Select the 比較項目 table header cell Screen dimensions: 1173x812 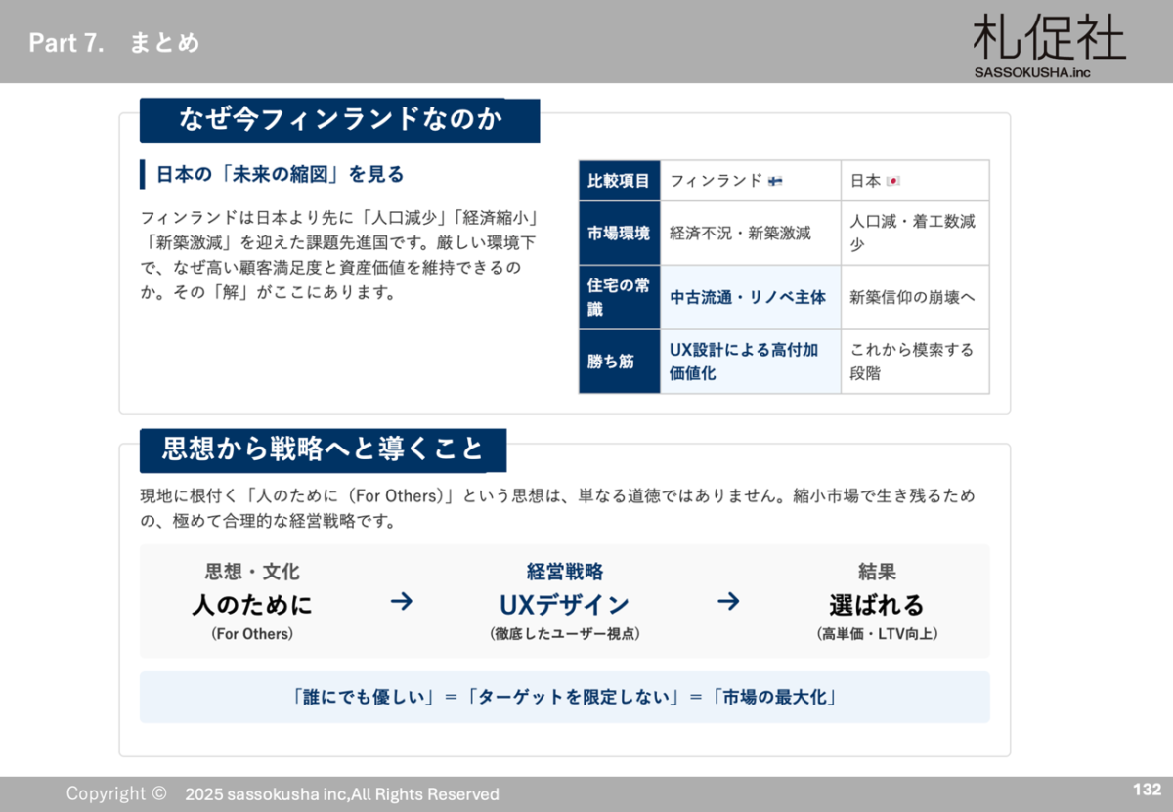pyautogui.click(x=619, y=181)
